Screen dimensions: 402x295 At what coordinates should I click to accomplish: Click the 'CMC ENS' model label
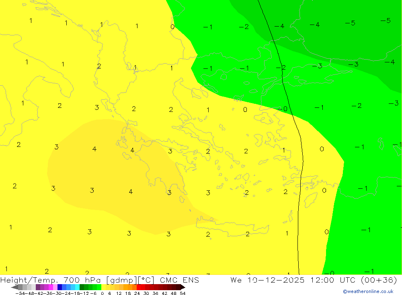(179, 280)
